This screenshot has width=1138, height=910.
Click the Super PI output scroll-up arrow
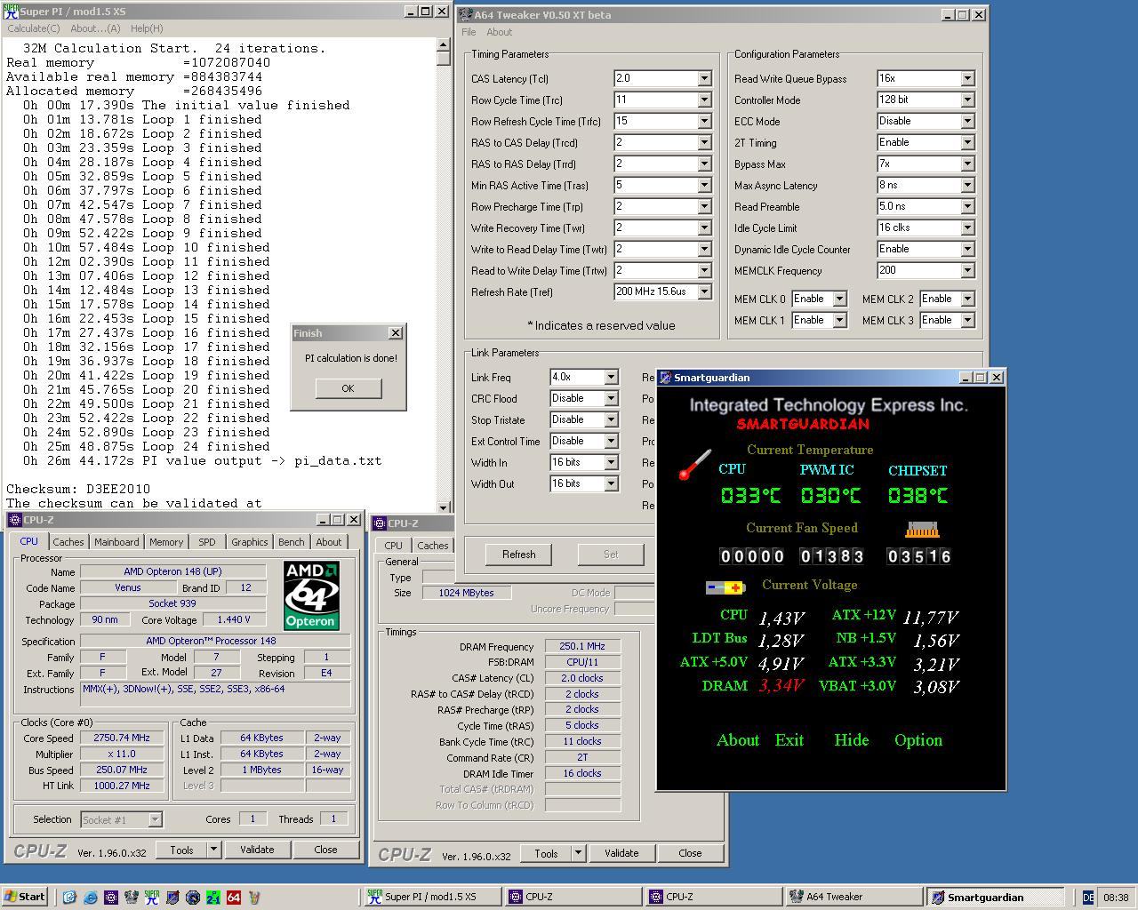click(x=444, y=44)
